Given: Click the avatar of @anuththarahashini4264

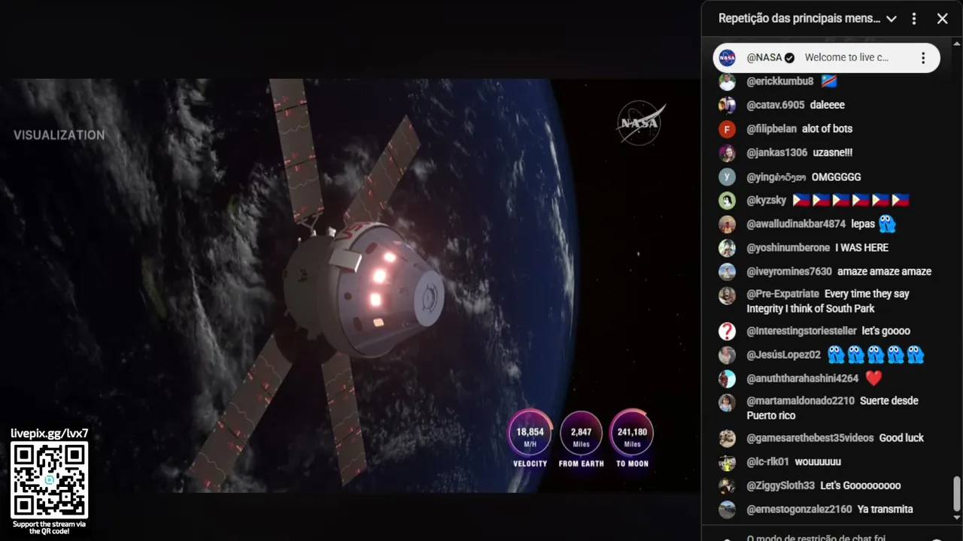Looking at the screenshot, I should [x=727, y=379].
